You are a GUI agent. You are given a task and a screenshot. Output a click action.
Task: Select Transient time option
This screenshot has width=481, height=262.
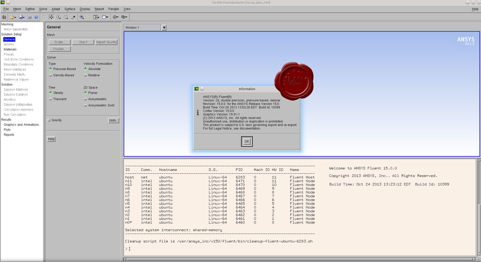pos(58,99)
